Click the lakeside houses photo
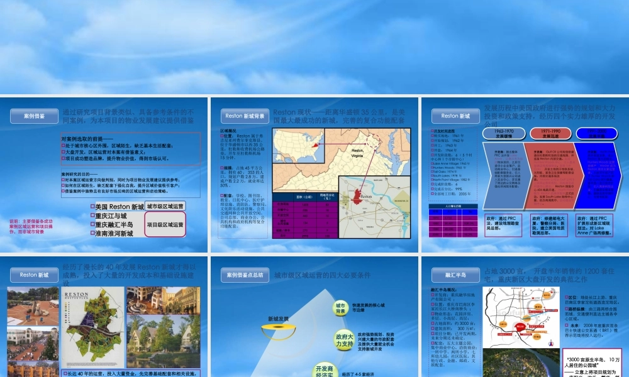Viewport: 629px width, 377px height. (164, 341)
